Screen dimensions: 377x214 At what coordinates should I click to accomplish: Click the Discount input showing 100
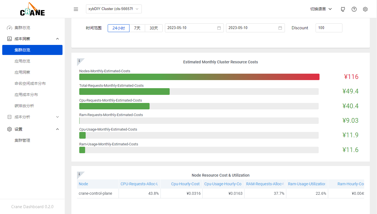(x=329, y=28)
